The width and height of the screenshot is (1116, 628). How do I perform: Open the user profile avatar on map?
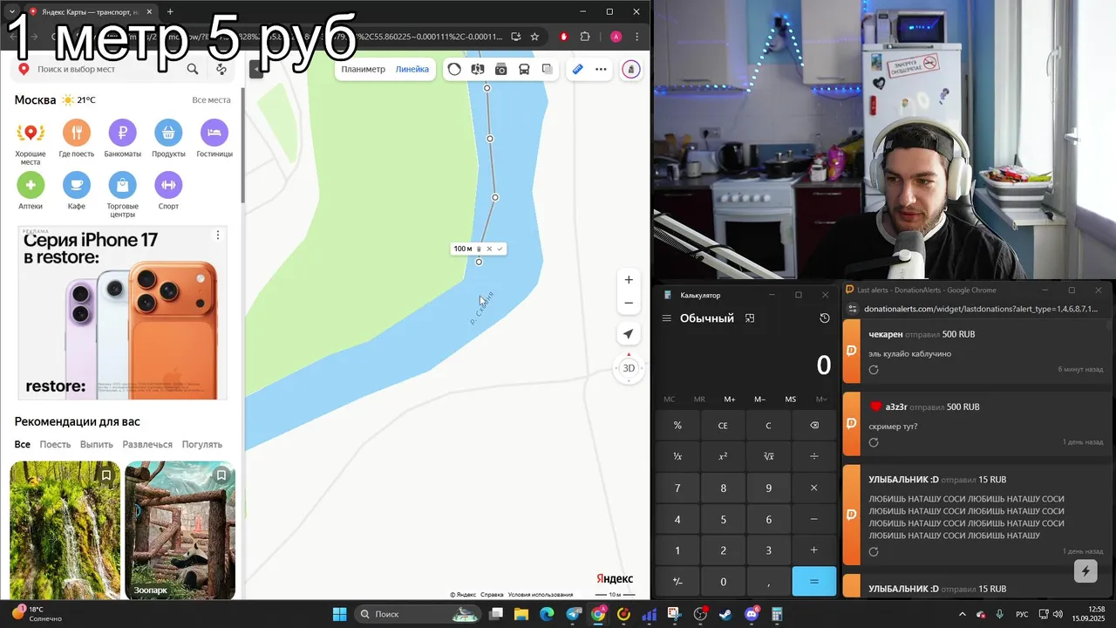tap(630, 70)
